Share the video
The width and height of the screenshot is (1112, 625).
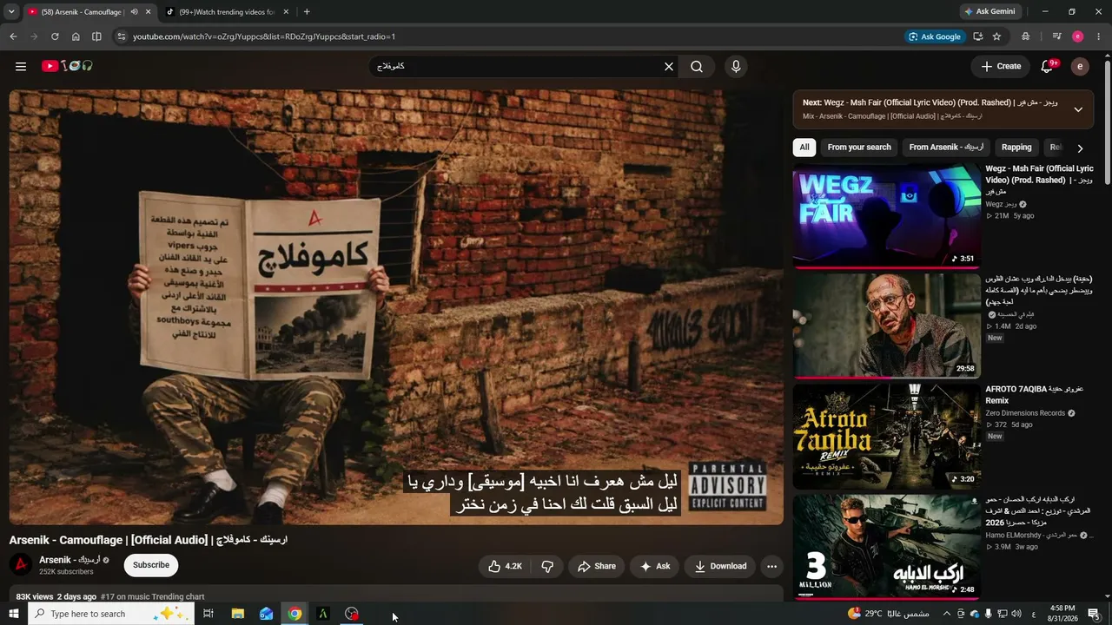(x=597, y=566)
